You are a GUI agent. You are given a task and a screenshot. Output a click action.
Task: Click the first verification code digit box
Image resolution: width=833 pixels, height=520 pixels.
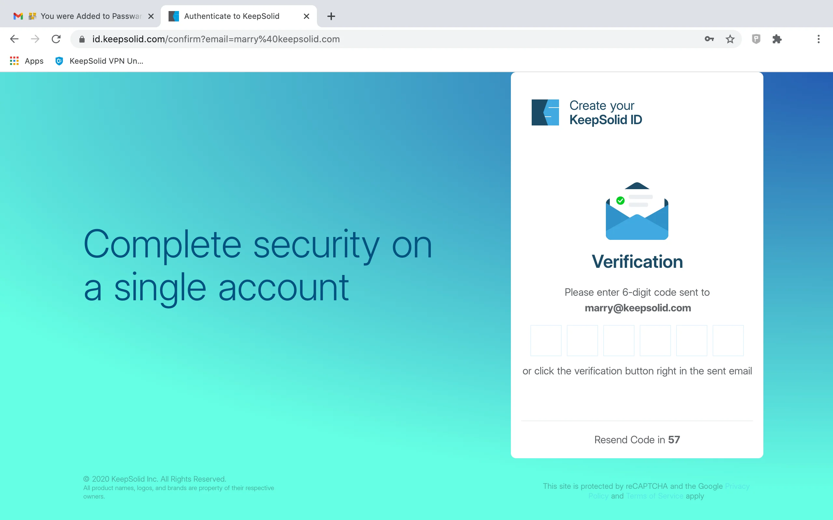tap(546, 341)
